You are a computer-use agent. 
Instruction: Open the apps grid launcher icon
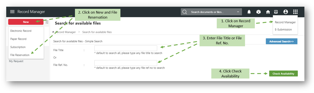(295, 12)
